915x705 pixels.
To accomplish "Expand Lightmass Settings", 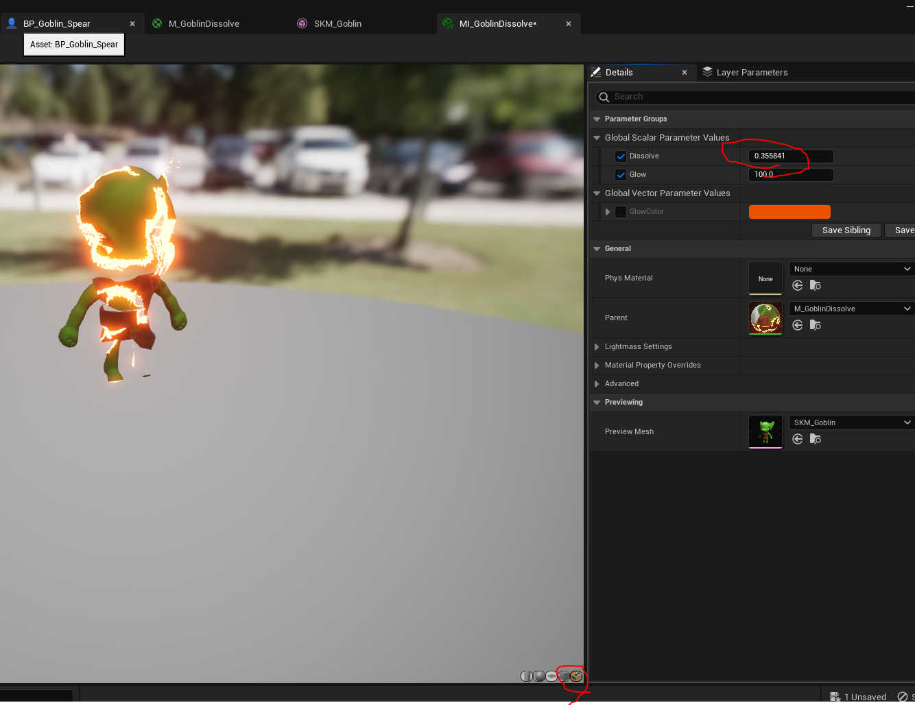I will (597, 347).
